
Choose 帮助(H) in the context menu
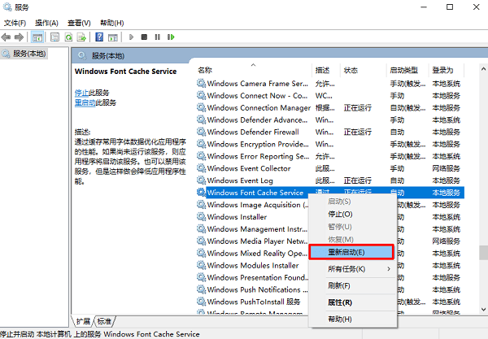click(x=353, y=319)
